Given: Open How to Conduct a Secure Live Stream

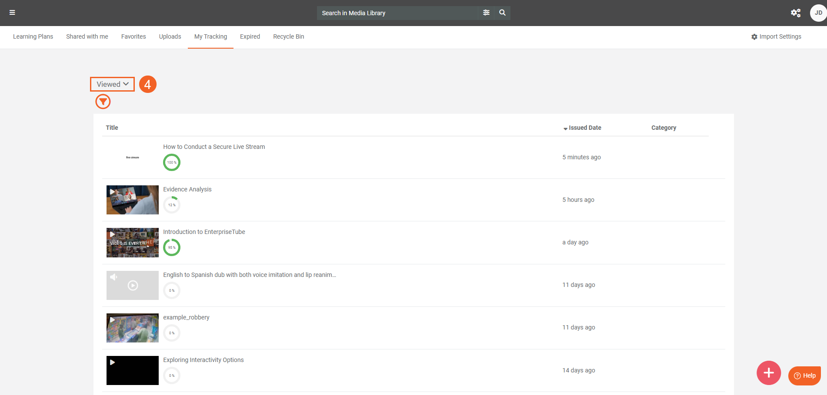Looking at the screenshot, I should pos(214,147).
